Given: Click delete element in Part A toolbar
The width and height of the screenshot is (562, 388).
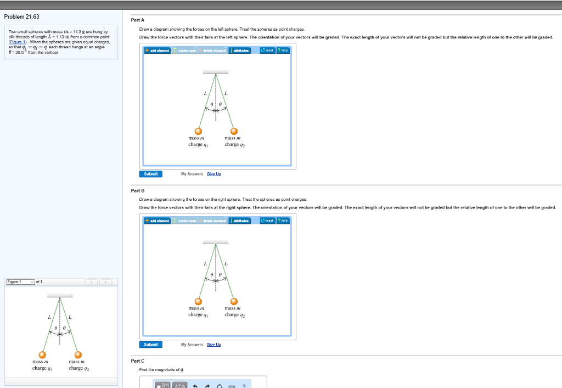Looking at the screenshot, I should pyautogui.click(x=212, y=50).
